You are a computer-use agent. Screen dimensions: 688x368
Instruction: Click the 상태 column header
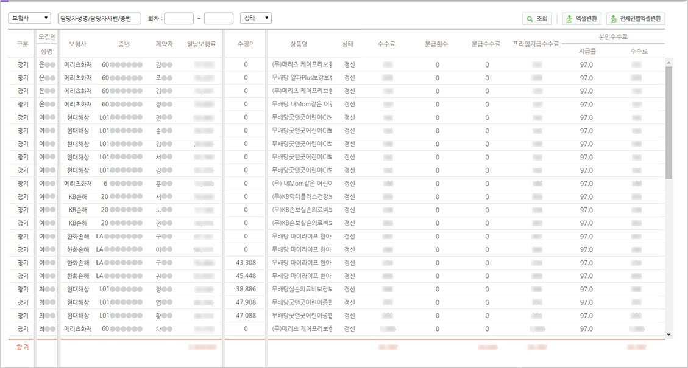click(x=348, y=44)
